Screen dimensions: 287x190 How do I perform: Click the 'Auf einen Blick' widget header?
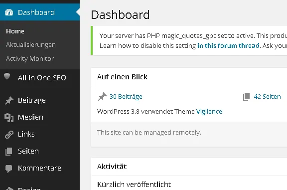point(122,77)
